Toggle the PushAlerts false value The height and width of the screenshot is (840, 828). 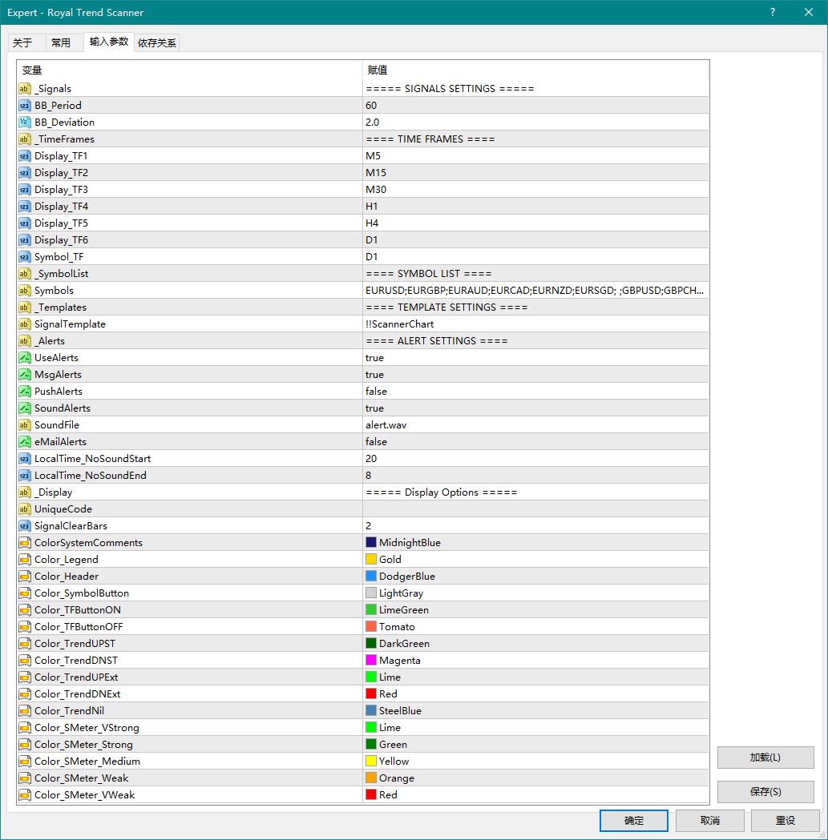coord(376,392)
